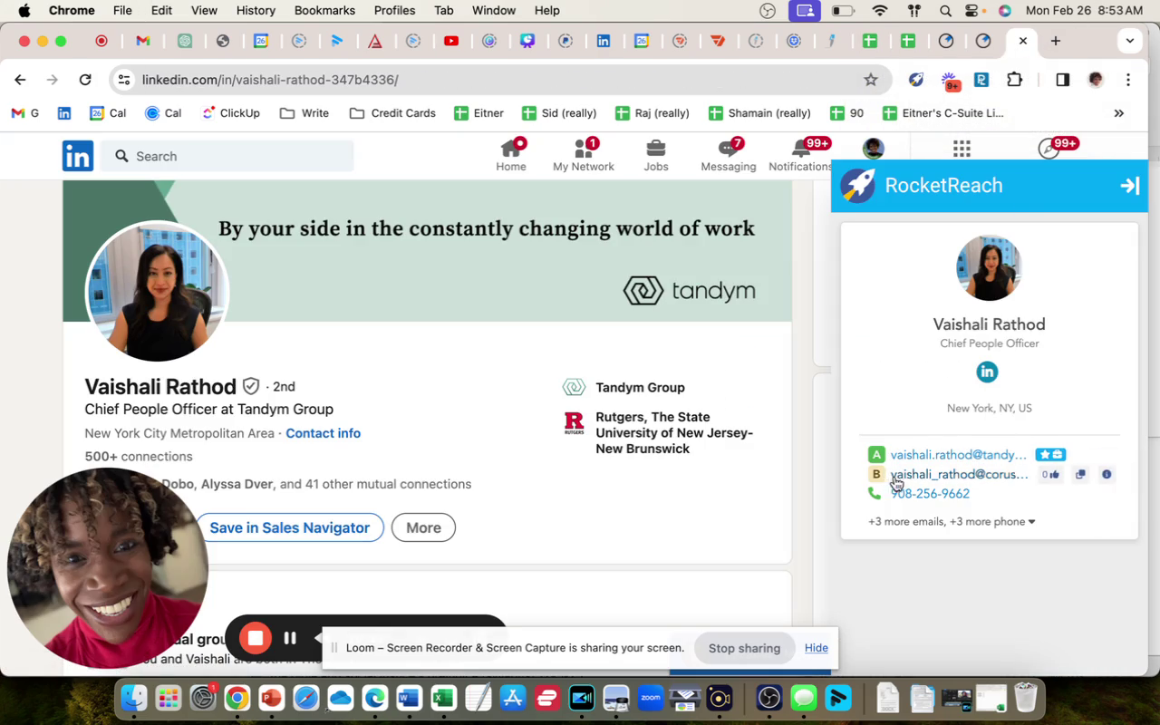Open the View menu
The image size is (1160, 725).
point(204,11)
